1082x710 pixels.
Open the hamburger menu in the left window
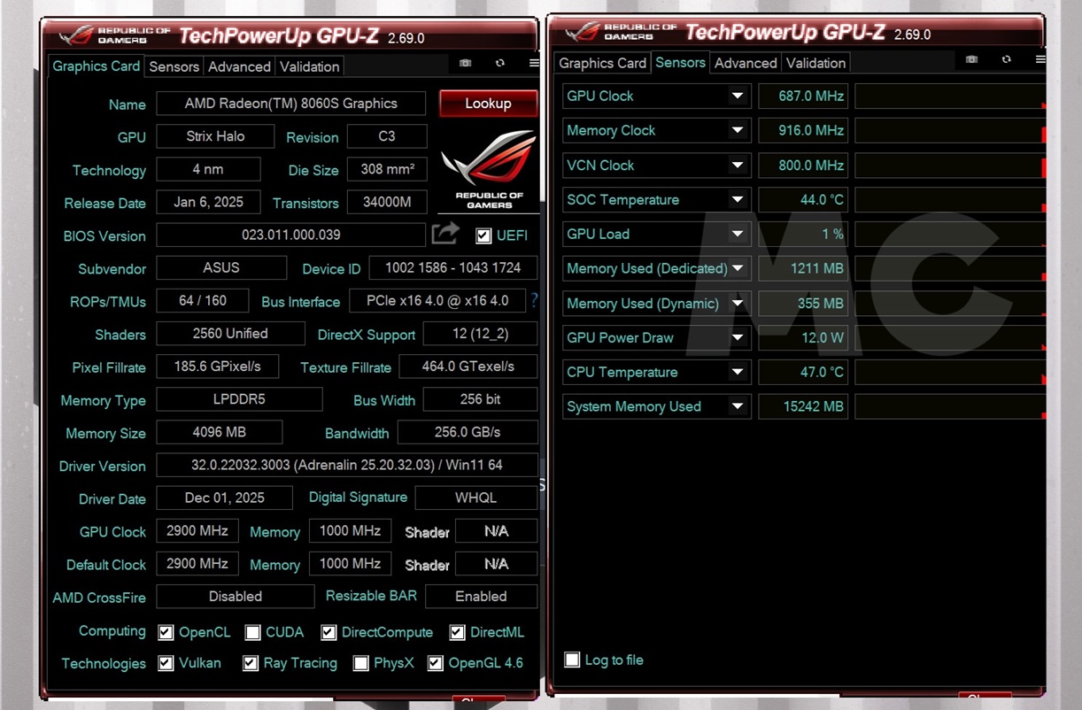pos(531,63)
